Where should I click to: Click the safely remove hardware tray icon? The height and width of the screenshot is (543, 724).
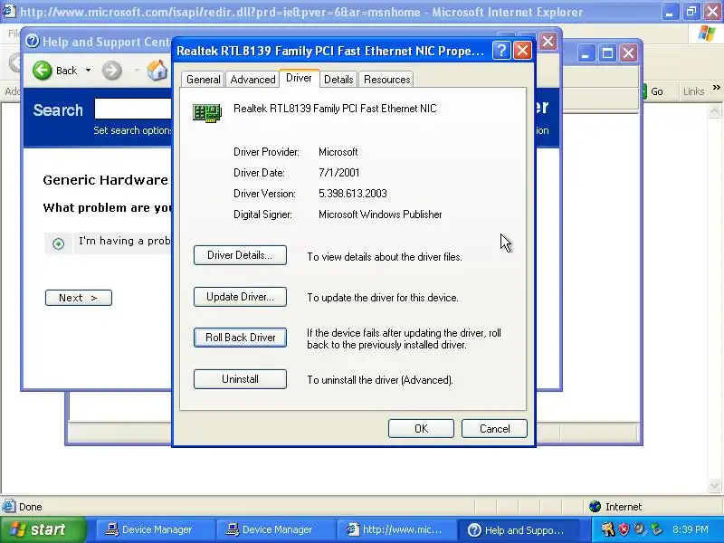(x=656, y=529)
